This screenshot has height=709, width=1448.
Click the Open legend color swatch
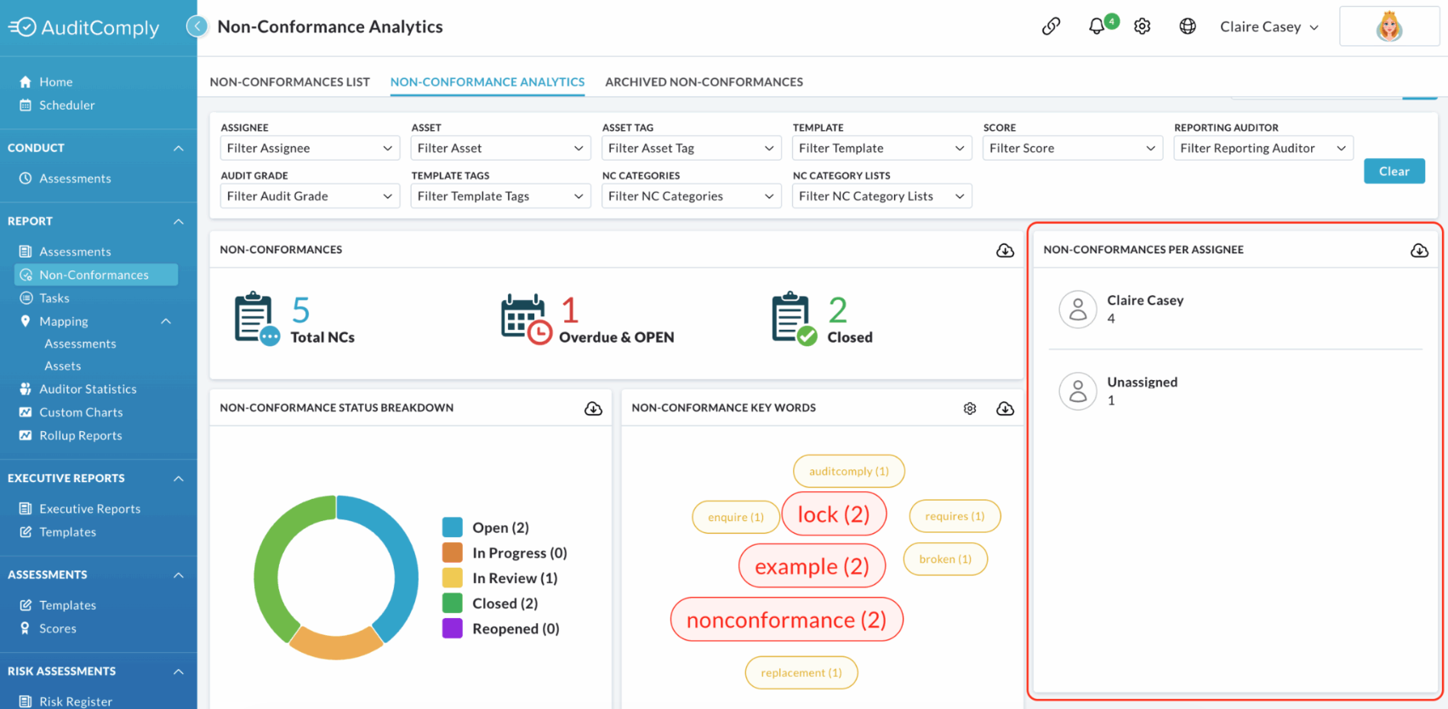(453, 527)
